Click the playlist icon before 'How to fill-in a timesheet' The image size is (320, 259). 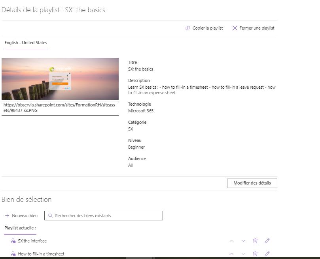13,254
